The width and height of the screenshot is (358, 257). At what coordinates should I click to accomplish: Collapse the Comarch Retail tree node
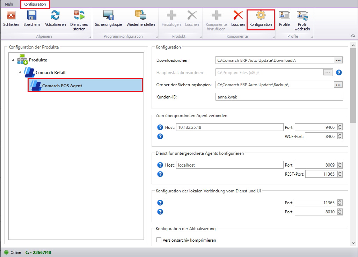point(20,73)
